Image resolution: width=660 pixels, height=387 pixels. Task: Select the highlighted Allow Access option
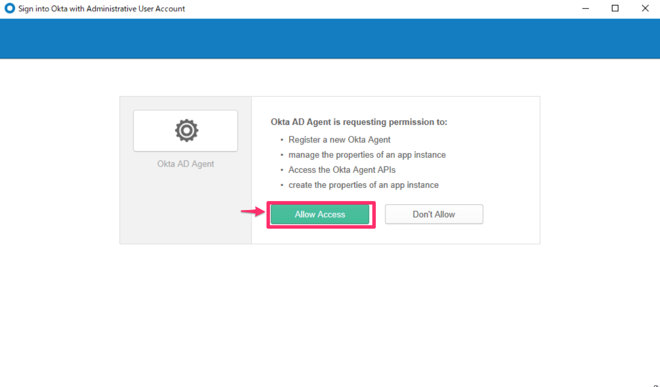(320, 214)
